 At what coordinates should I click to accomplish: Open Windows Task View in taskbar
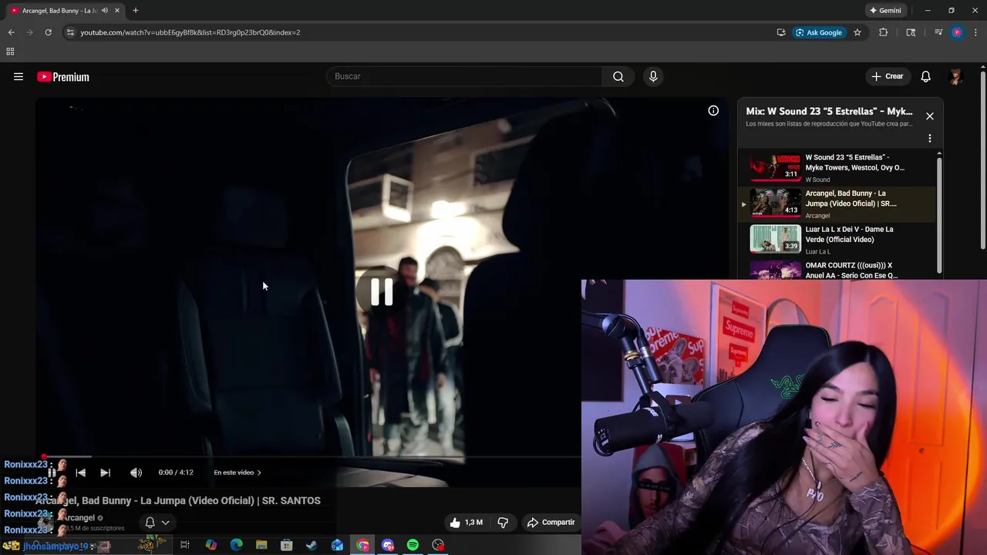click(184, 545)
